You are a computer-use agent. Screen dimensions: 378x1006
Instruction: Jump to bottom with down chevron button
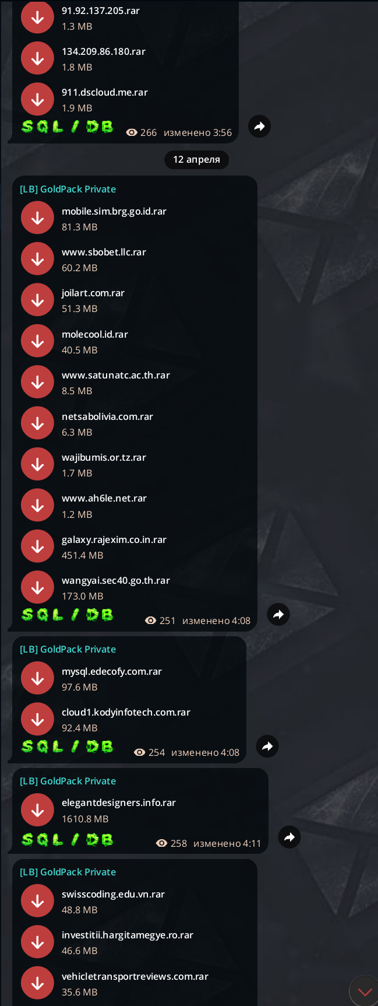click(x=365, y=991)
